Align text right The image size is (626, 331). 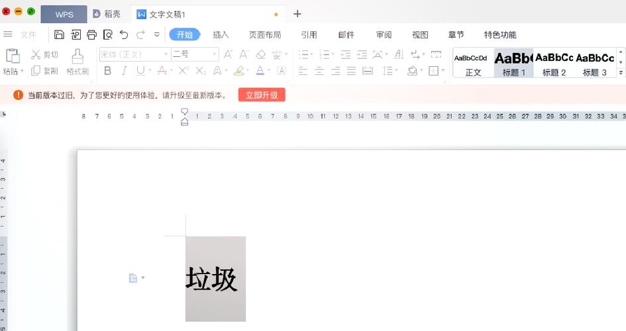click(335, 71)
